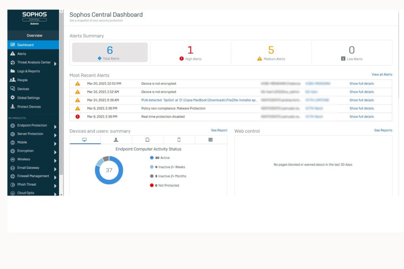The width and height of the screenshot is (404, 269).
Task: Click the sidebar vertical scrollbar thumb
Action: click(61, 93)
